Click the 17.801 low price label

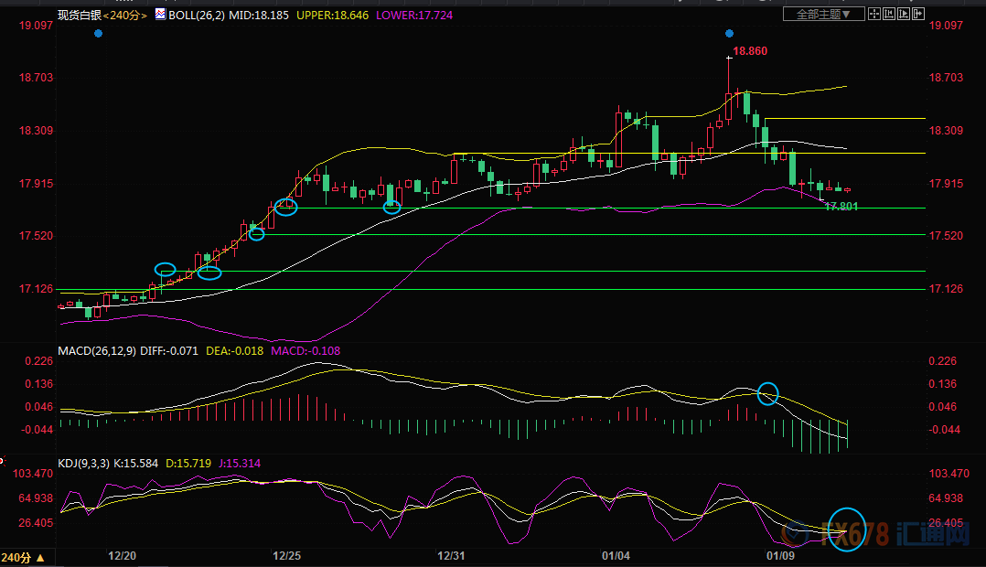(x=841, y=208)
